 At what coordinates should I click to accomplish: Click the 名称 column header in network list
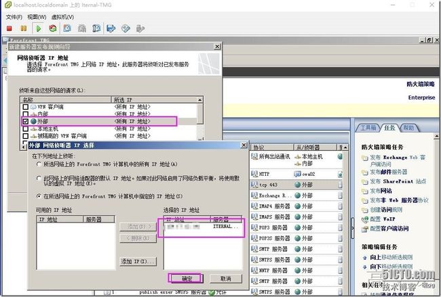66,100
